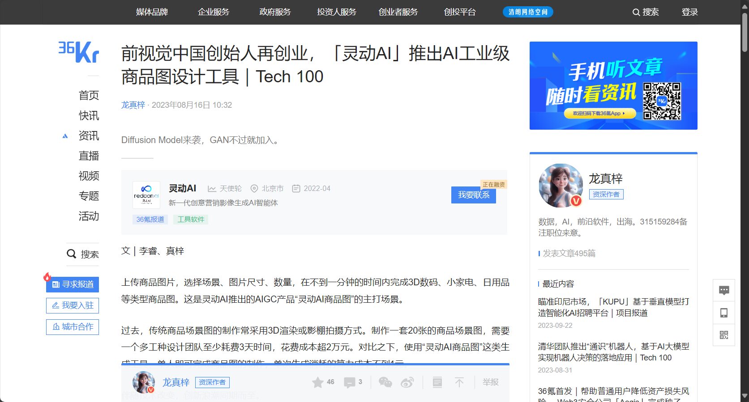Select 资讯 in the left sidebar
This screenshot has height=402, width=749.
pos(89,135)
